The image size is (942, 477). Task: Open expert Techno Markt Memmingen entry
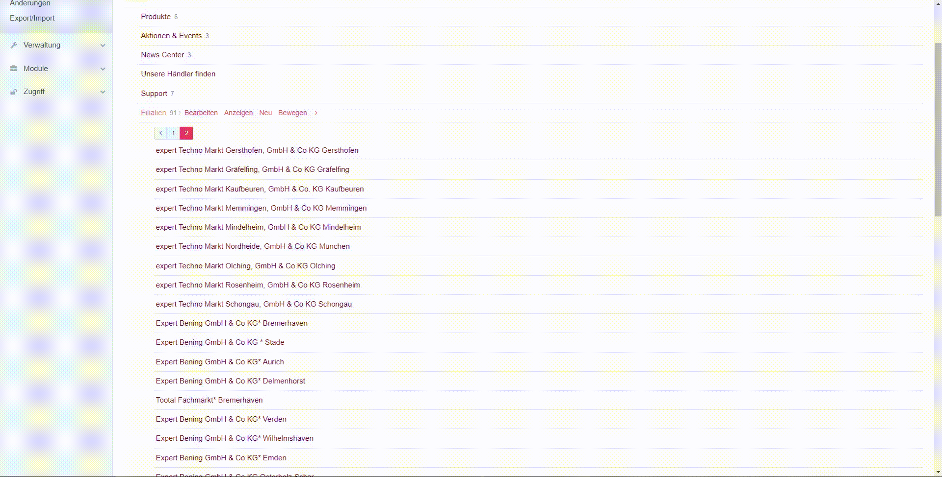click(261, 208)
